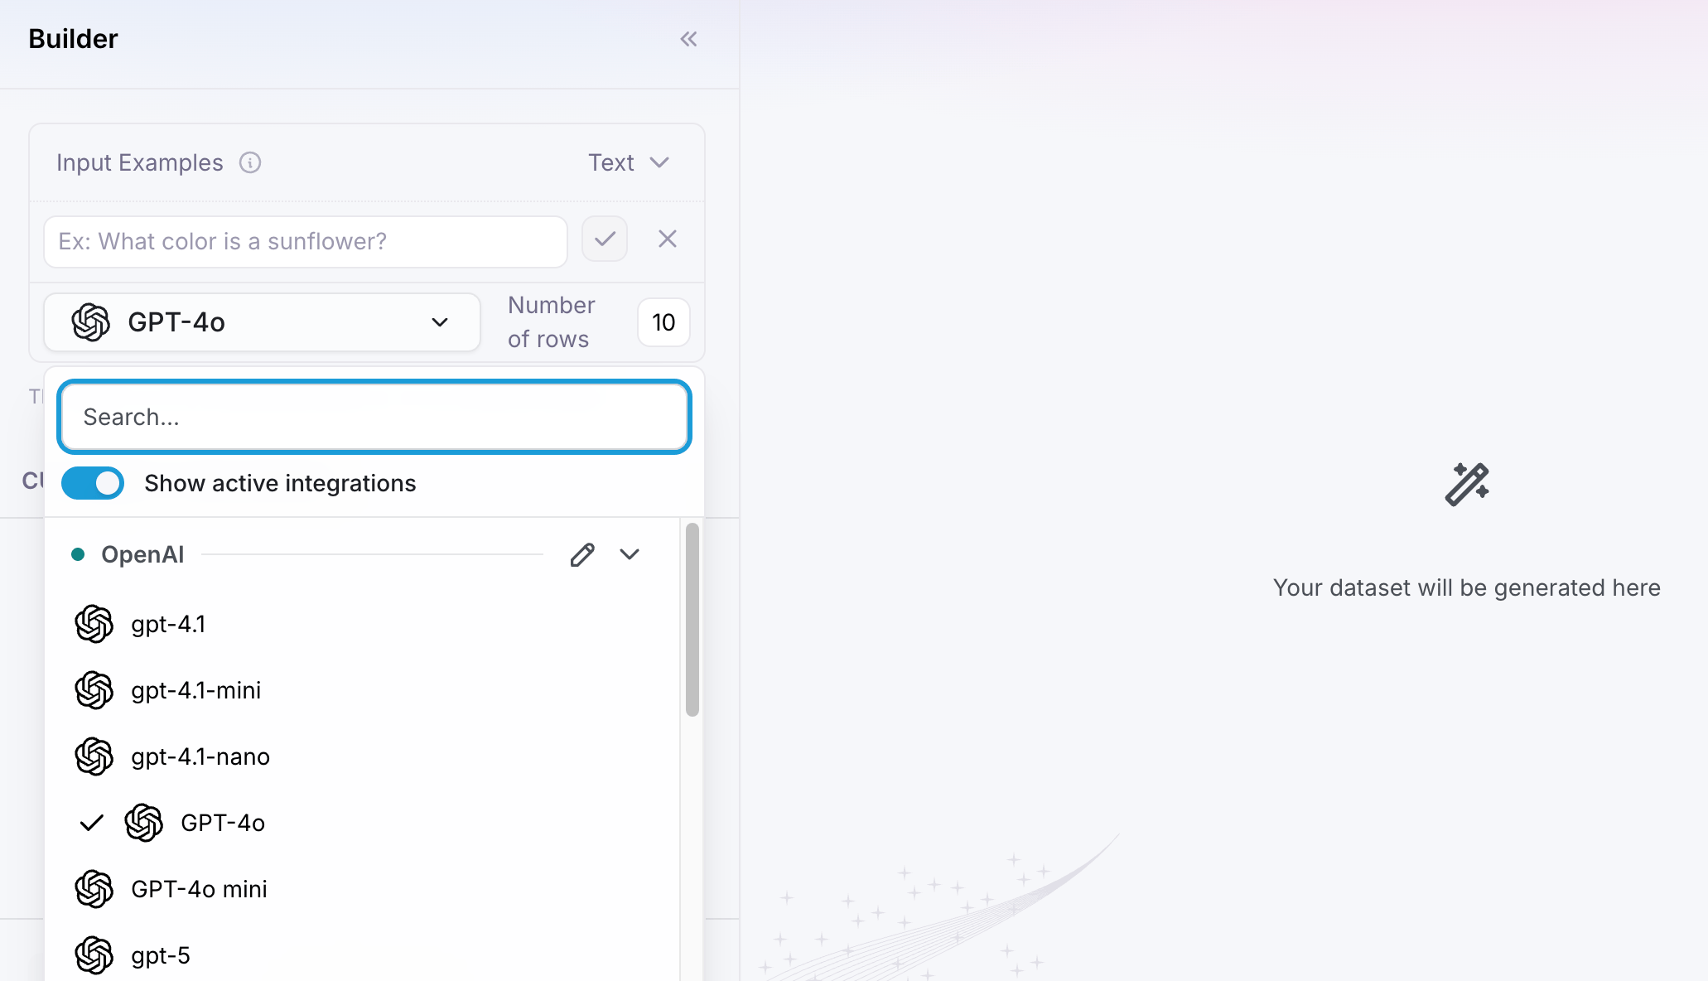The width and height of the screenshot is (1708, 981).
Task: Click the Input Examples label
Action: point(140,162)
